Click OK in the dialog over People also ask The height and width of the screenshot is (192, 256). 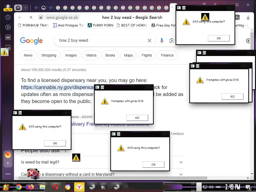tap(55, 143)
